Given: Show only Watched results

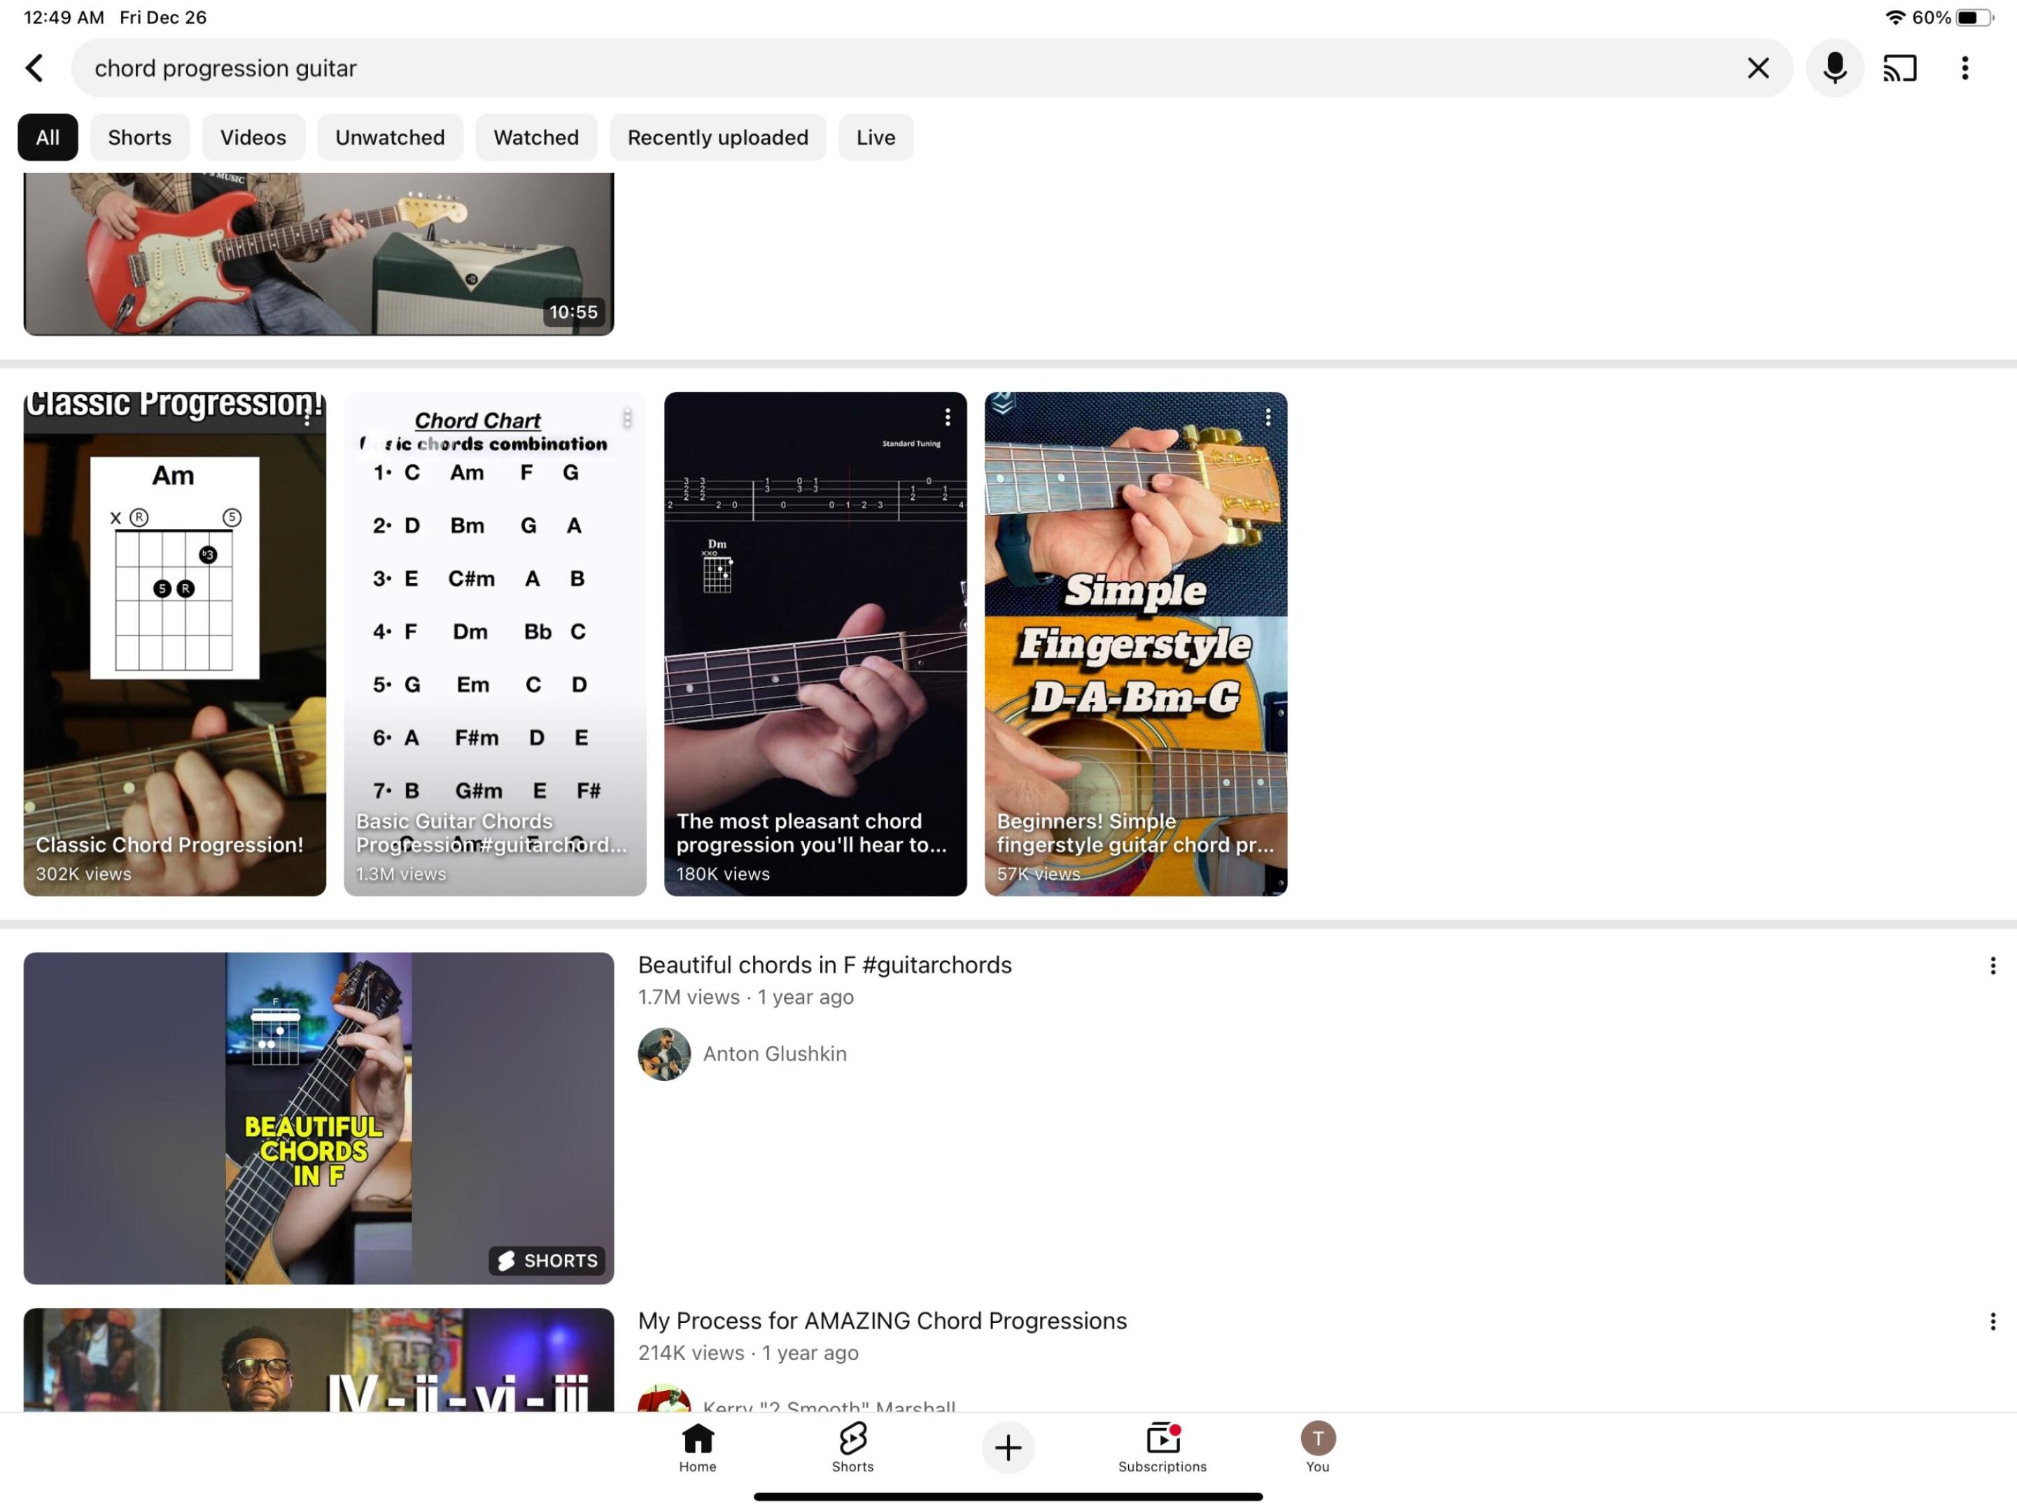Looking at the screenshot, I should point(536,138).
